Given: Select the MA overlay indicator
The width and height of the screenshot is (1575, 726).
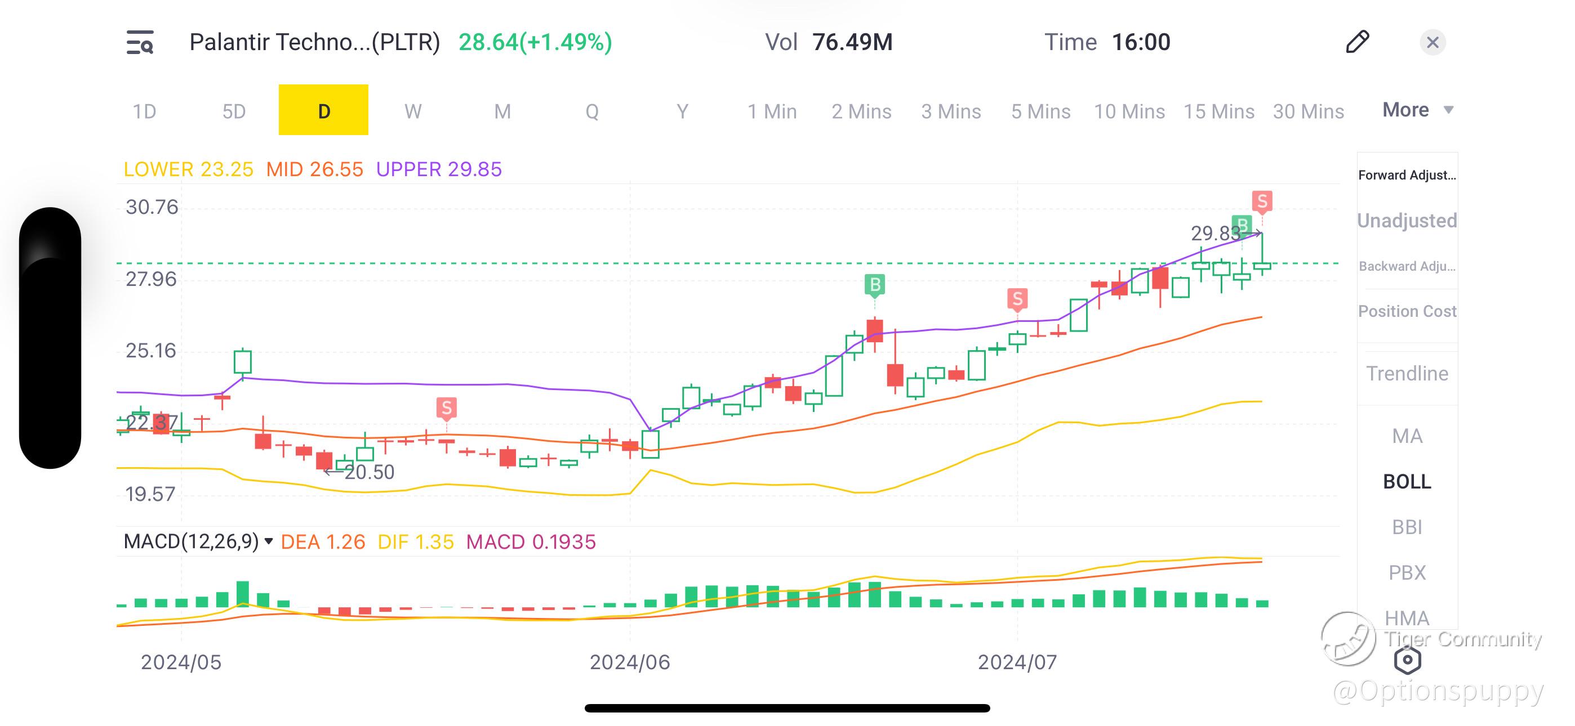Looking at the screenshot, I should pos(1407,436).
